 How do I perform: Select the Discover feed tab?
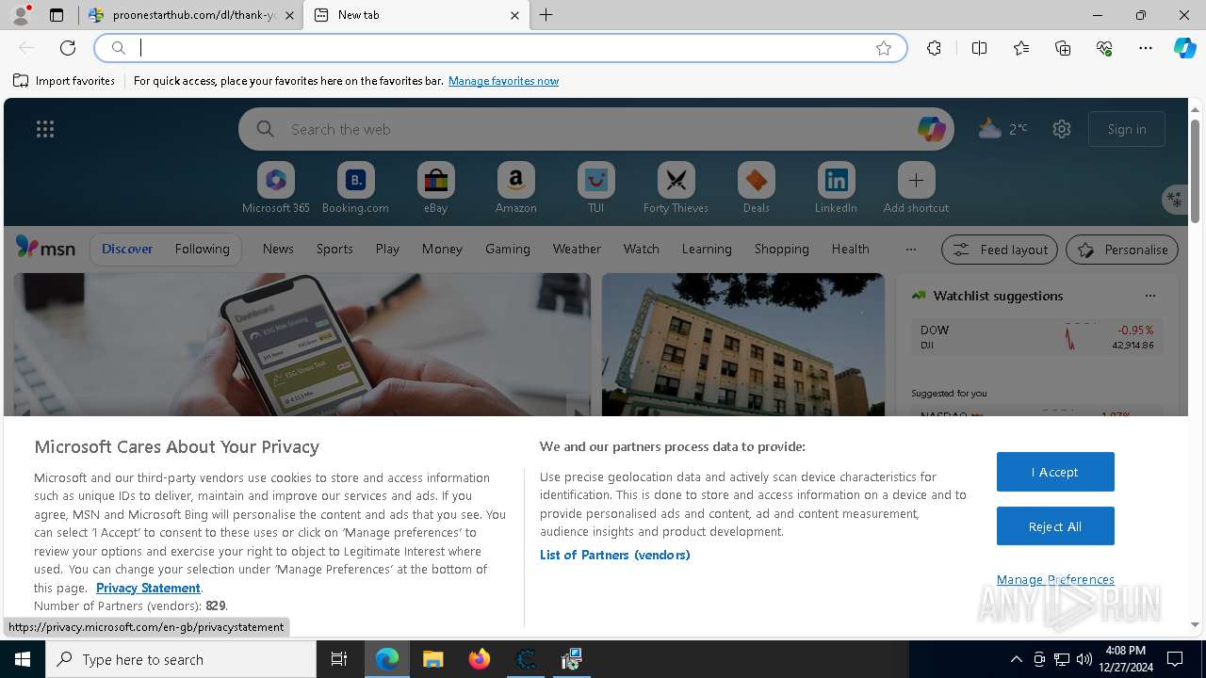coord(127,249)
